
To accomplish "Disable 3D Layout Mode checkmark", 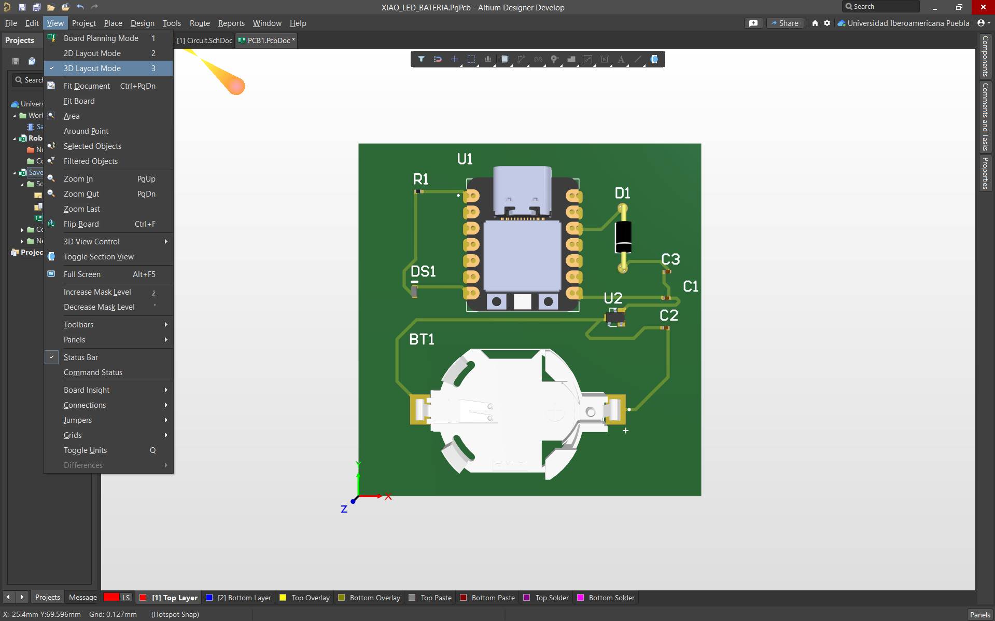I will [x=93, y=68].
